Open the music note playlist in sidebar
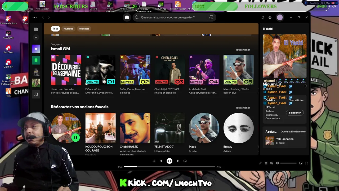Screen dimensions: 339x191 (36, 94)
